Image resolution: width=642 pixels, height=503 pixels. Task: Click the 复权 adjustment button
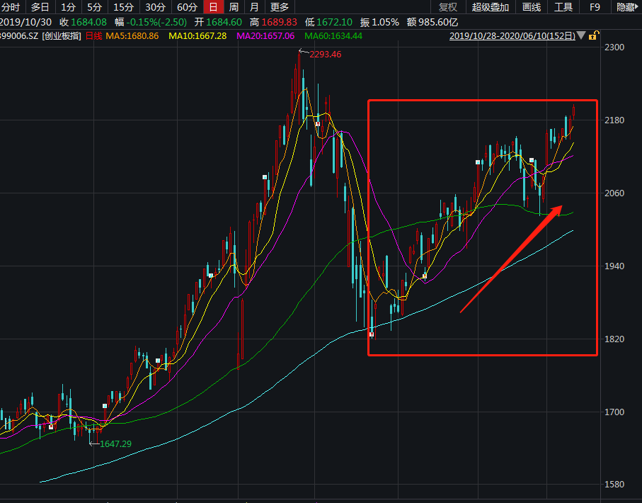tap(447, 7)
